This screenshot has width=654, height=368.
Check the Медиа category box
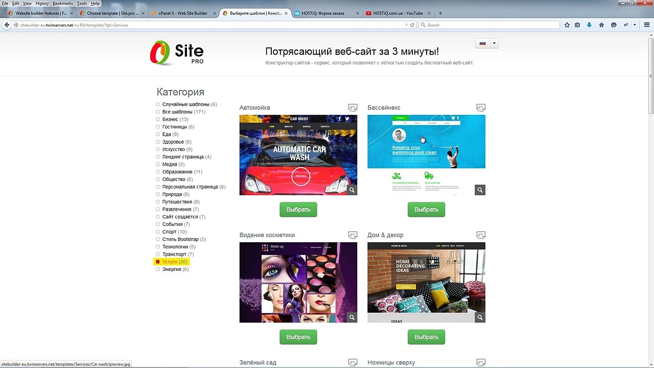coord(158,165)
